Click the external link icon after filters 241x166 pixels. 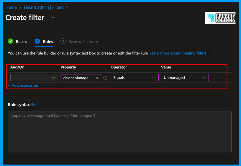(209, 53)
